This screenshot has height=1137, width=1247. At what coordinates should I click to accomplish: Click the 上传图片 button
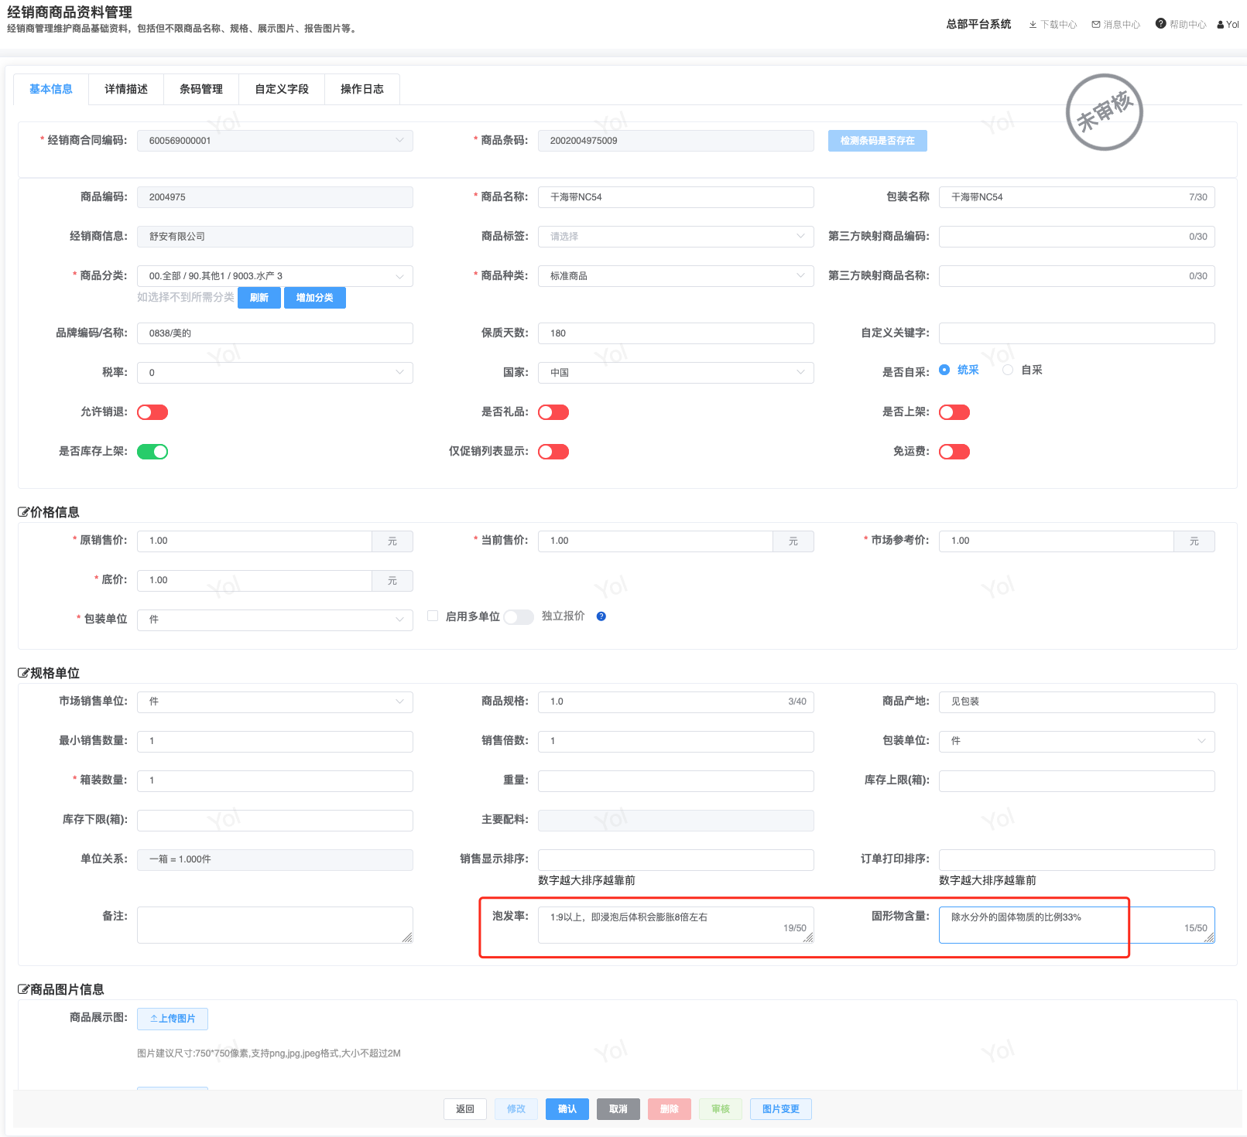(x=173, y=1019)
